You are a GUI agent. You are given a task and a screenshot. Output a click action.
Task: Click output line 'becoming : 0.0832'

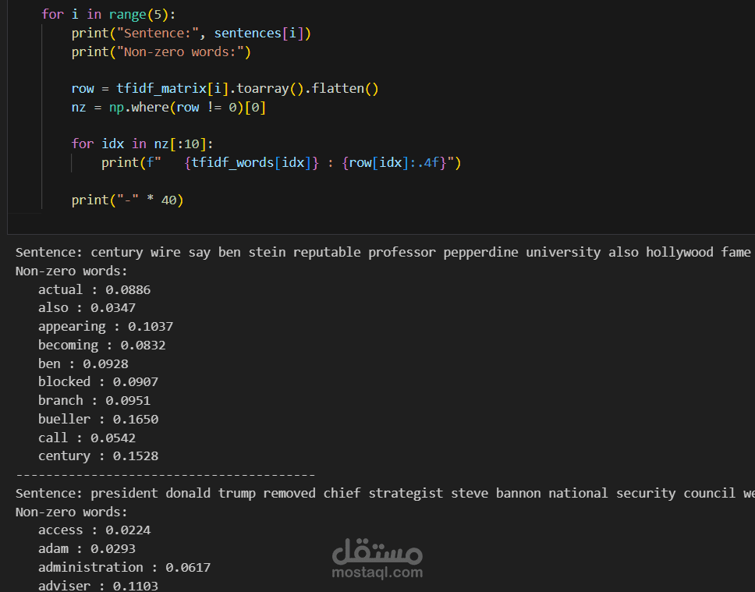pos(101,346)
